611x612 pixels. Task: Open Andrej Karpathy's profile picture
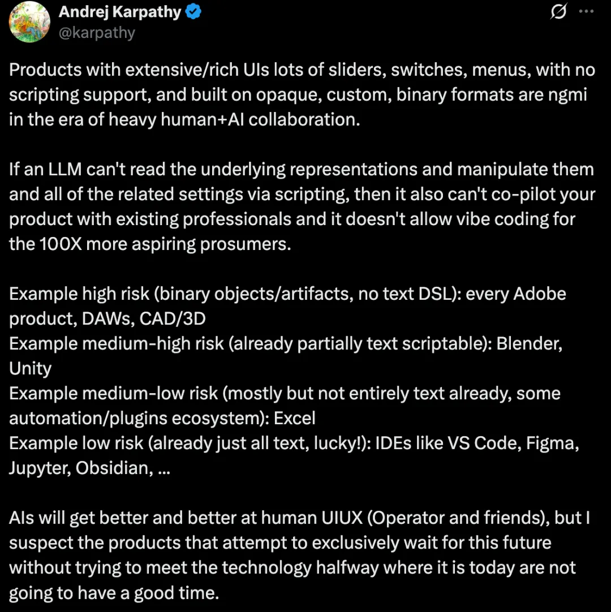coord(29,22)
